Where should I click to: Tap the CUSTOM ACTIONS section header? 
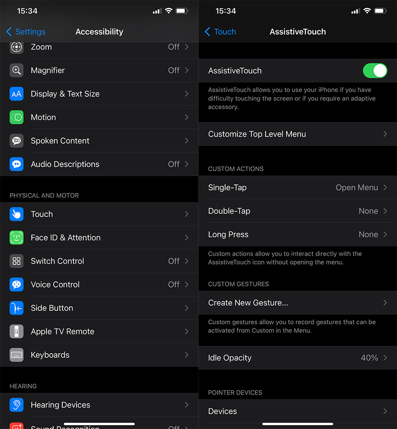coord(236,169)
